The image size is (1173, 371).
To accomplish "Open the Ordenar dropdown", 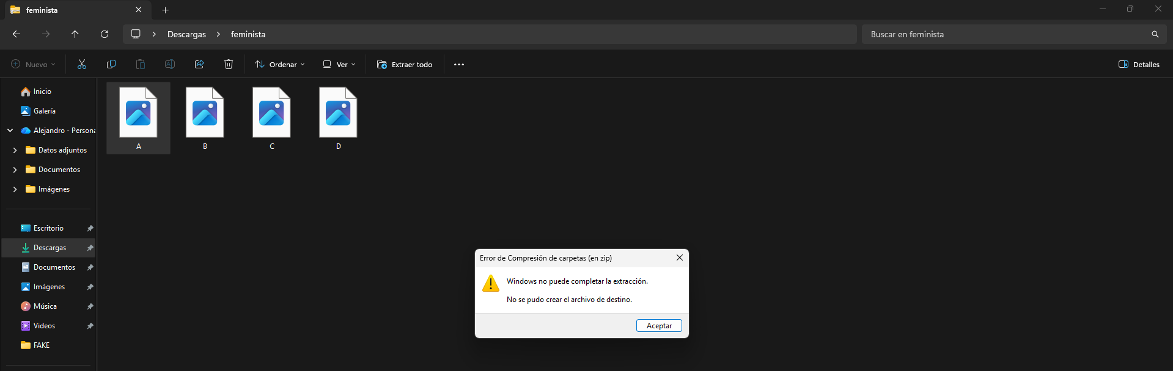I will [280, 65].
